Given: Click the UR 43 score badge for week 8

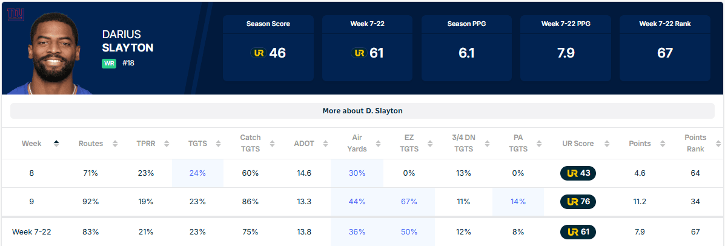Looking at the screenshot, I should pyautogui.click(x=578, y=173).
